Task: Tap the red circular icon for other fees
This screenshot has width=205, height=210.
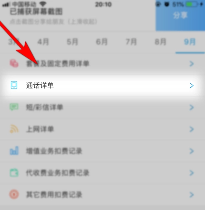Action: pos(14,194)
